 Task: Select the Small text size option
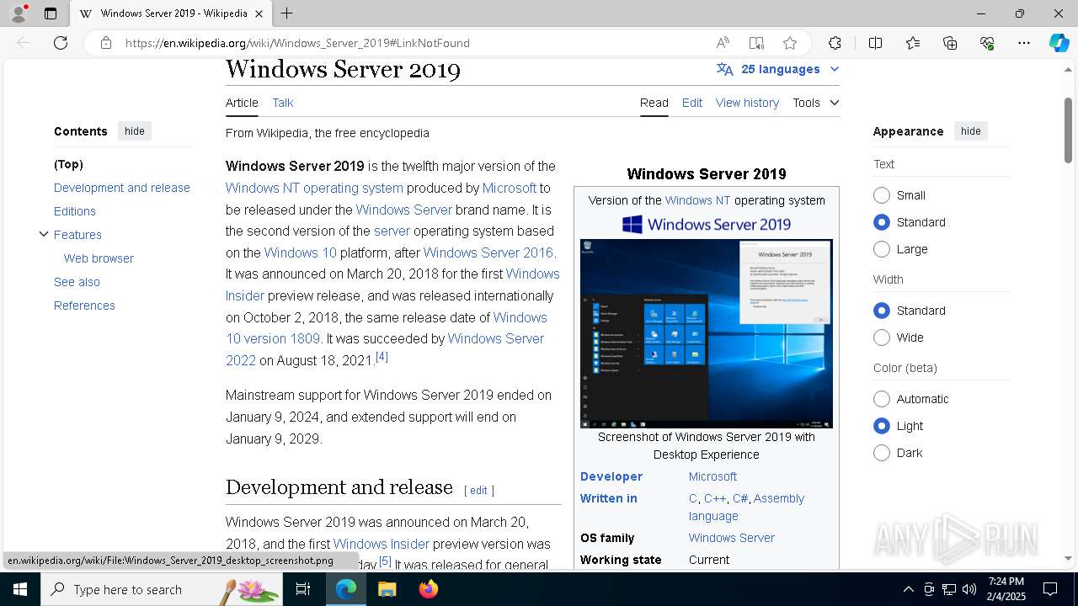(882, 195)
